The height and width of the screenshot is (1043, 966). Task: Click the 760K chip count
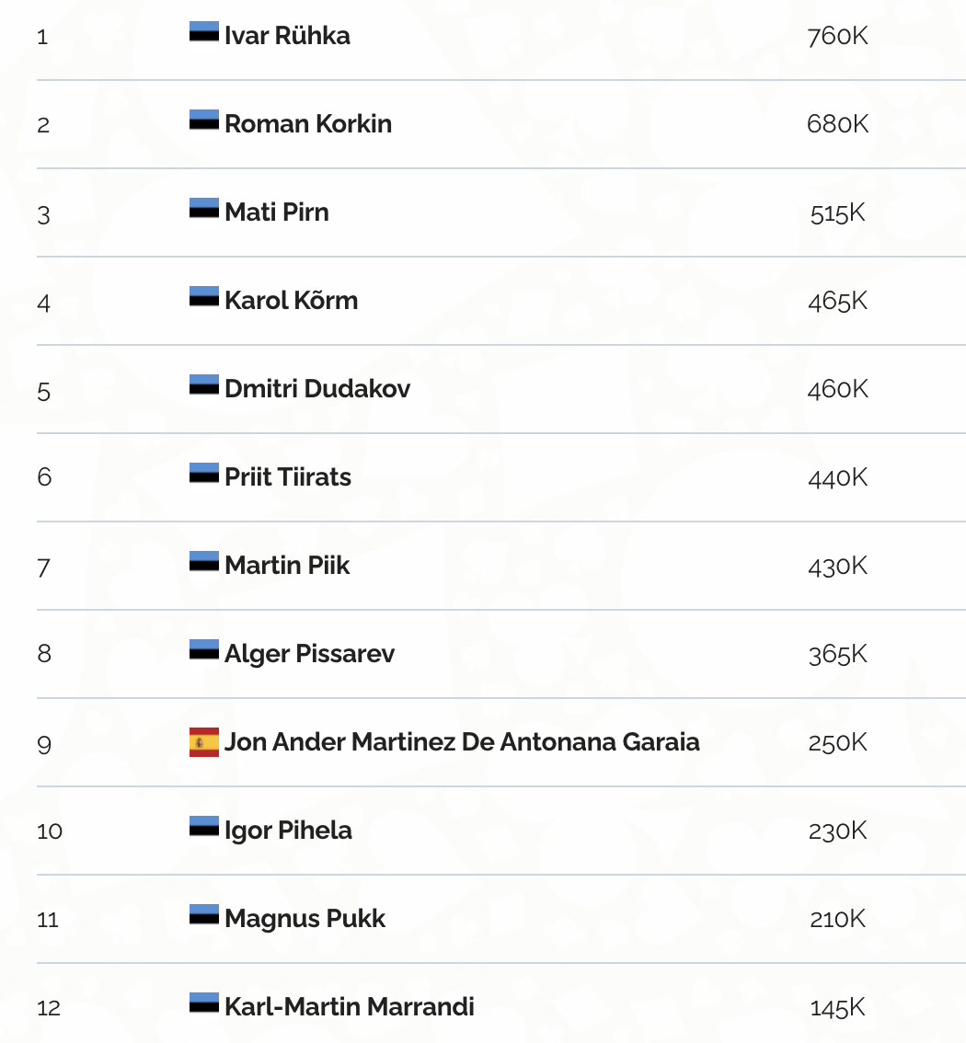coord(837,37)
